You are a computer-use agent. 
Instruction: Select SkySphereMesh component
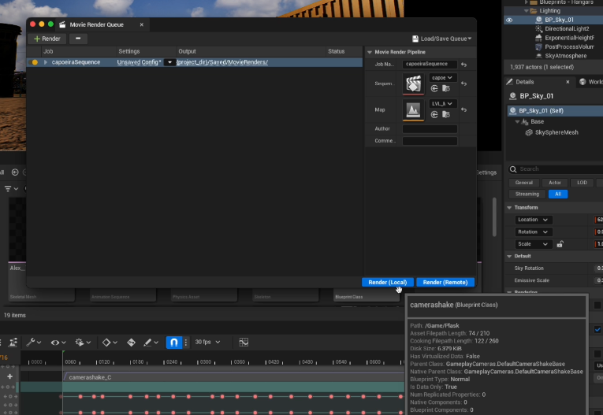(556, 132)
